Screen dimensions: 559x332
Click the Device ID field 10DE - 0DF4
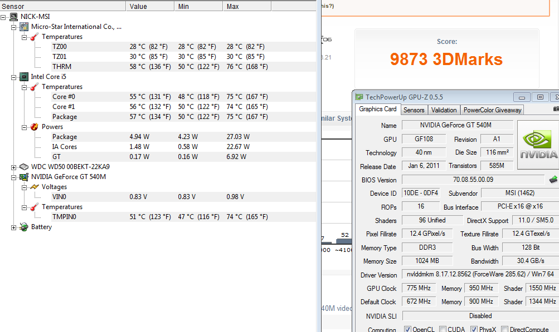pyautogui.click(x=421, y=193)
